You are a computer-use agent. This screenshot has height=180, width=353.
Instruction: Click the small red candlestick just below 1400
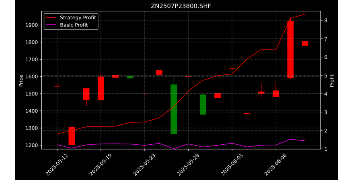(247, 114)
